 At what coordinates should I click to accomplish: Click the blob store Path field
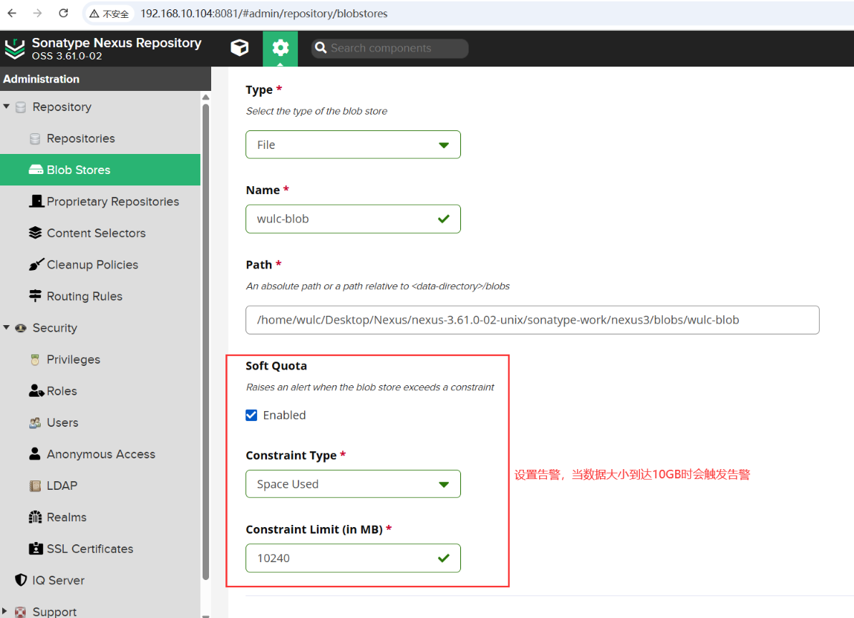pos(532,320)
